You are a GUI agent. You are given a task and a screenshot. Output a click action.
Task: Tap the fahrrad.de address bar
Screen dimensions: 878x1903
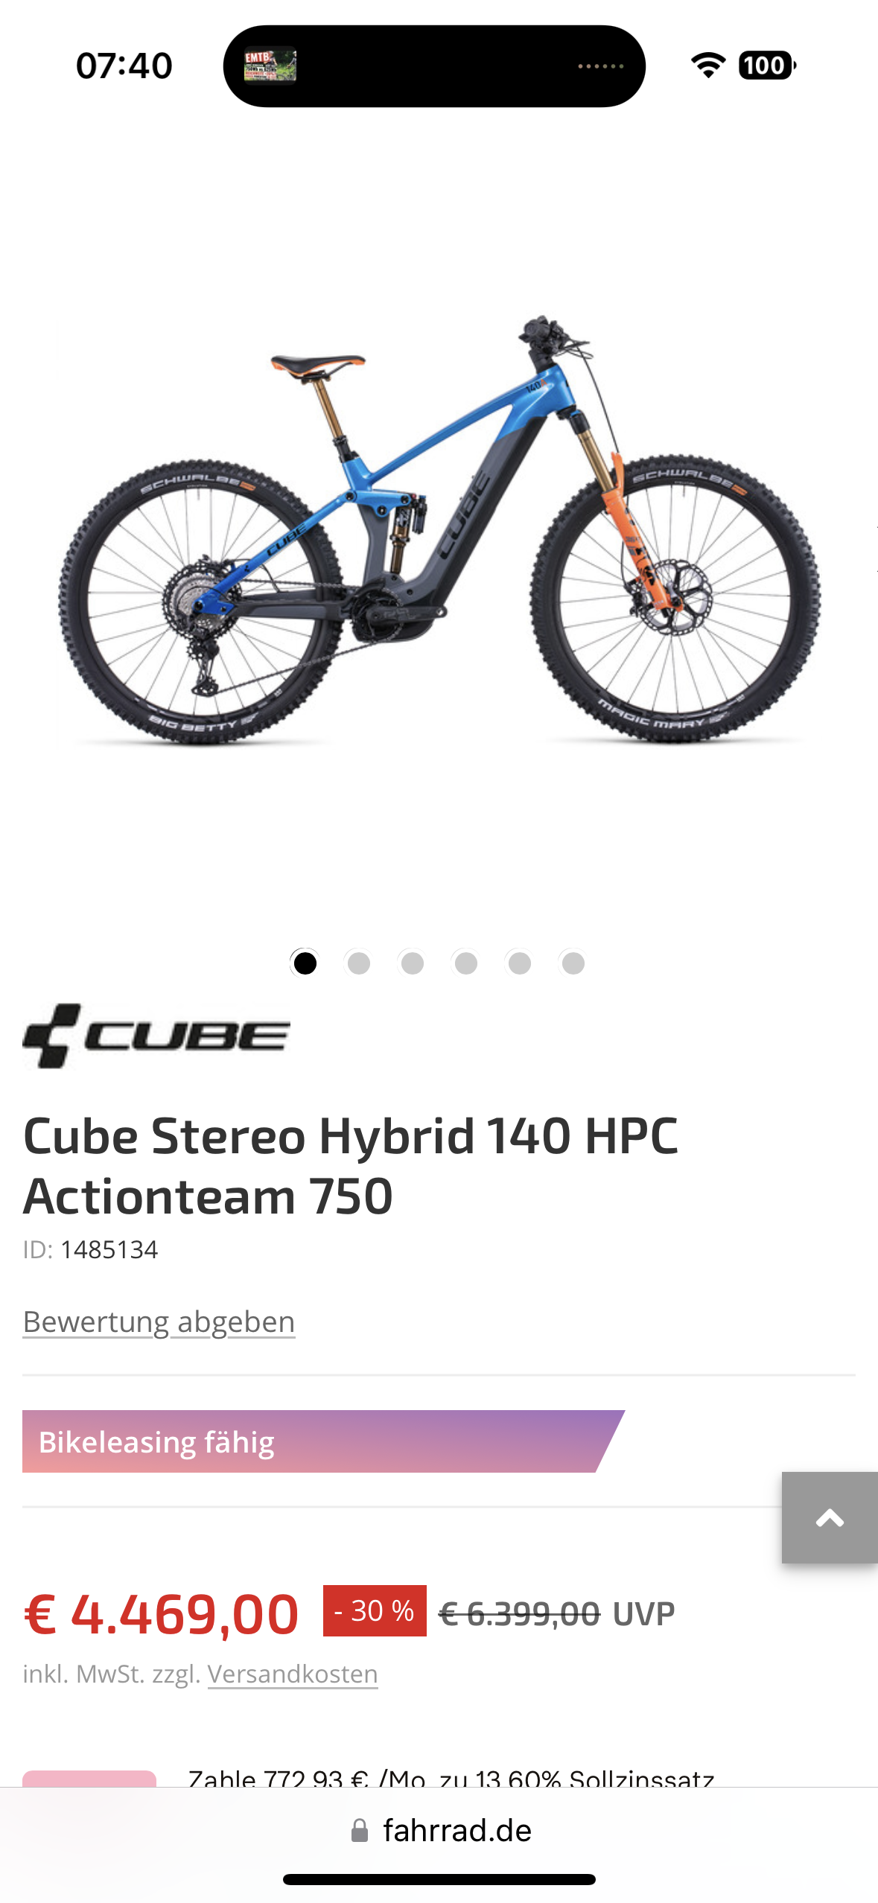click(x=439, y=1830)
